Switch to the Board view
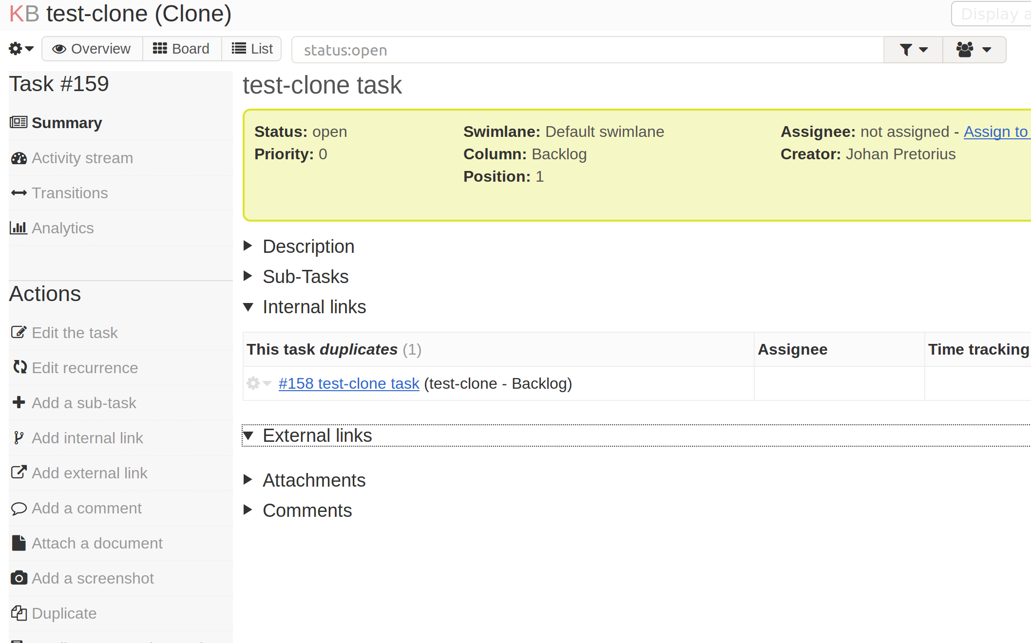1031x643 pixels. [x=182, y=48]
